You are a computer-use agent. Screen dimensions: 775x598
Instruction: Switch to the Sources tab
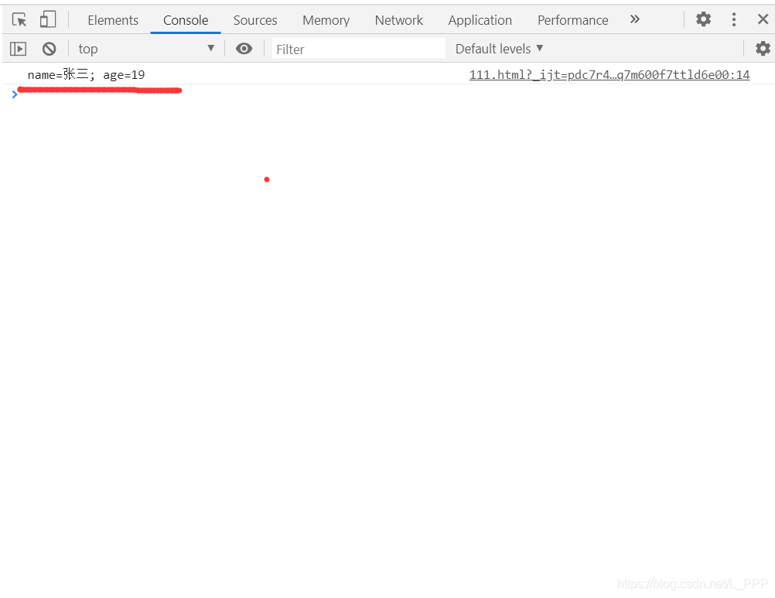coord(255,20)
